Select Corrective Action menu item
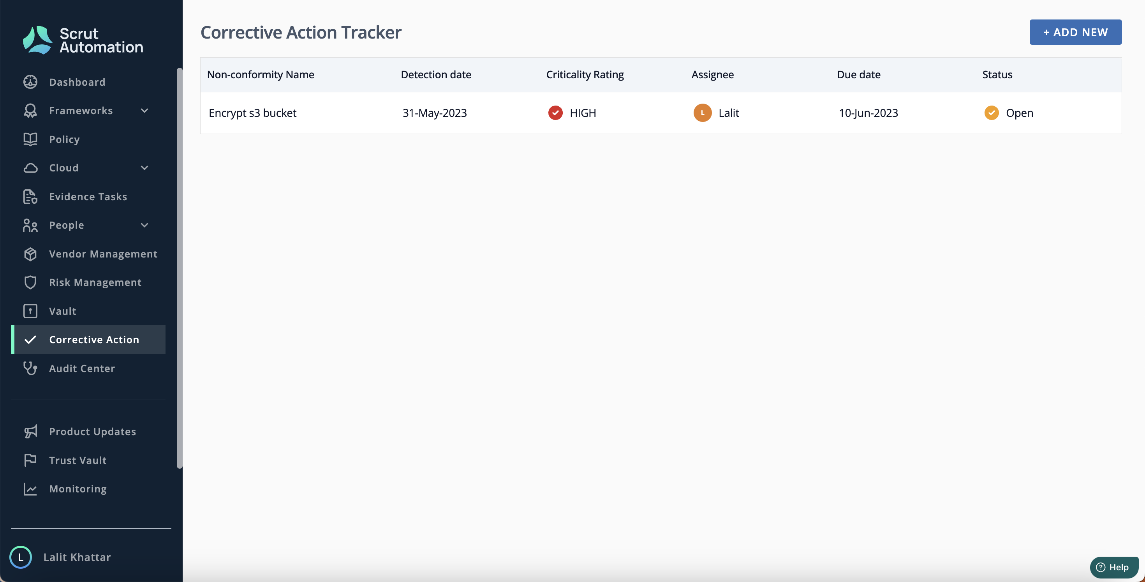This screenshot has height=582, width=1145. tap(88, 340)
